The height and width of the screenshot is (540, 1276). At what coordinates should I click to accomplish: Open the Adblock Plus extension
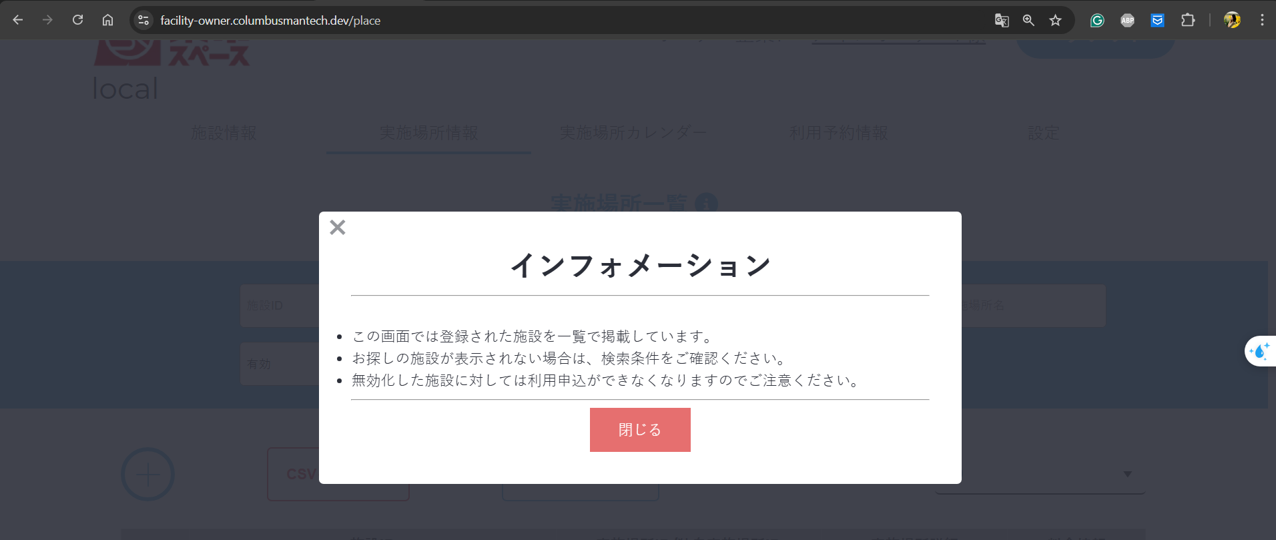(1127, 20)
